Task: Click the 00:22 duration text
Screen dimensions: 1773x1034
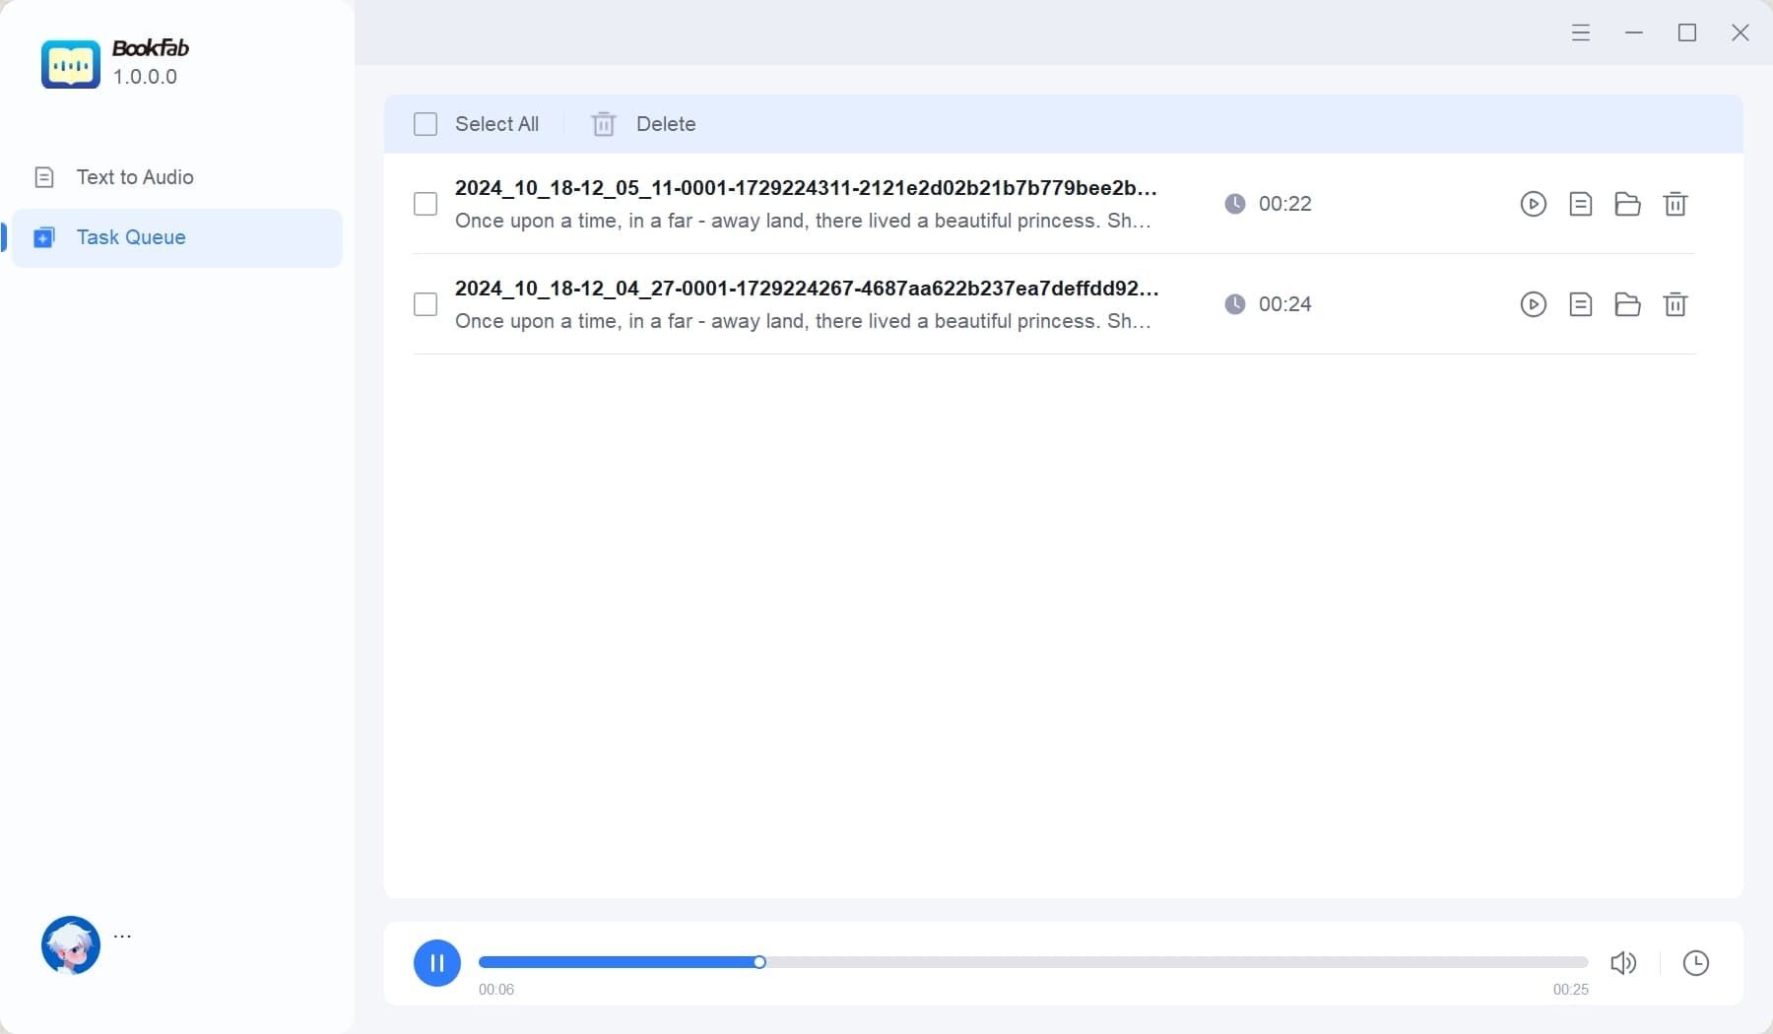Action: 1284,204
